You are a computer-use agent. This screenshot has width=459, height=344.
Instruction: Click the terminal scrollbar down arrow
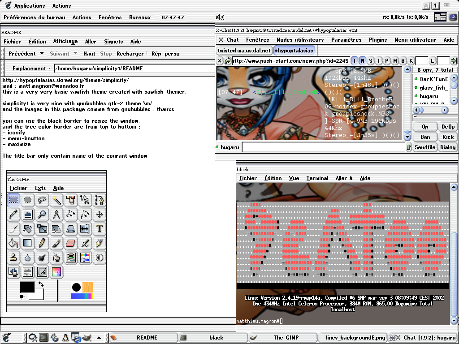pos(454,320)
